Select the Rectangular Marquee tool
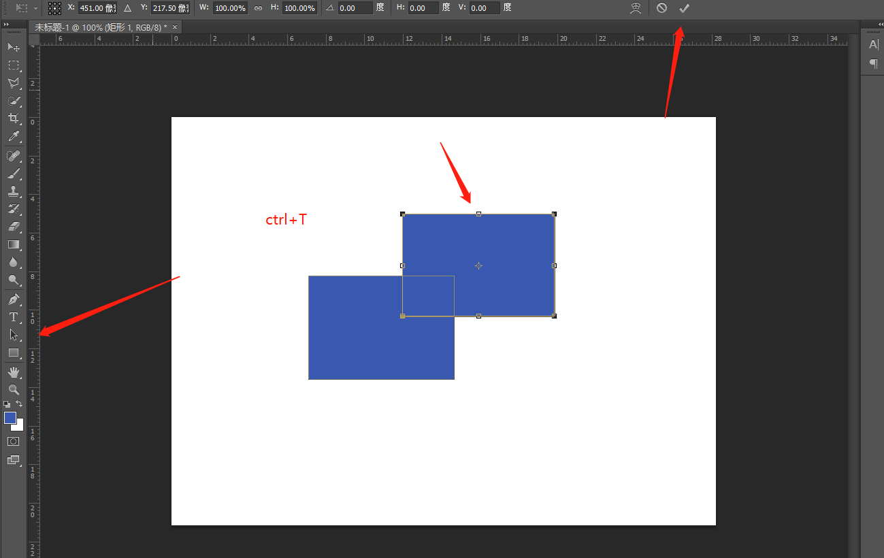 (x=13, y=65)
